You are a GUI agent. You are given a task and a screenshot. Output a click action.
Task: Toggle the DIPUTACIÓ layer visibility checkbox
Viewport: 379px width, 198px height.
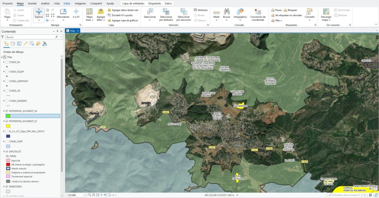pos(7,152)
